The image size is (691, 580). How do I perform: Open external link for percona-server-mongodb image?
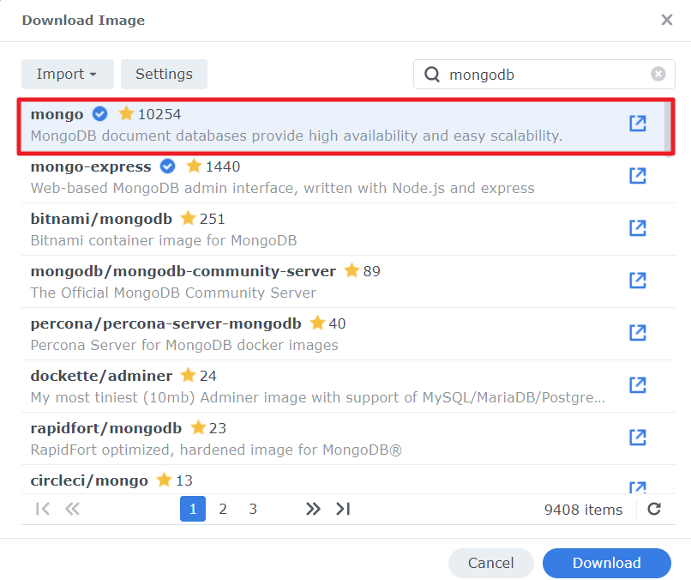(637, 333)
